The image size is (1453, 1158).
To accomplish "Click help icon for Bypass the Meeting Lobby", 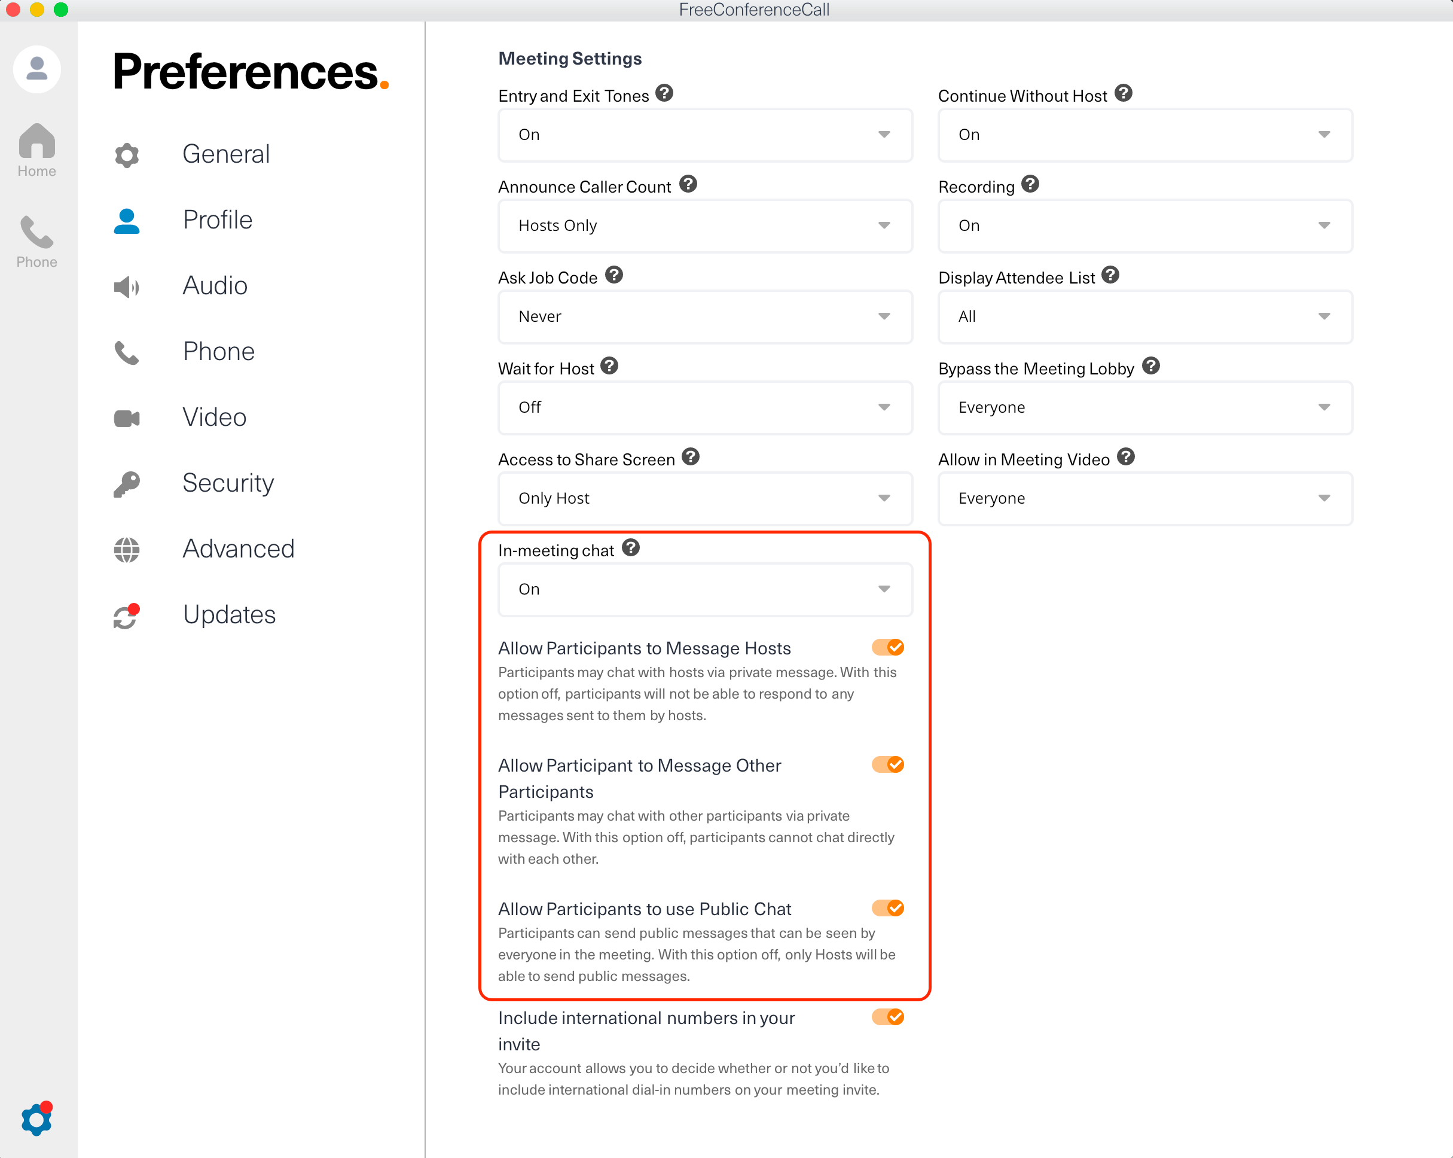I will tap(1150, 366).
